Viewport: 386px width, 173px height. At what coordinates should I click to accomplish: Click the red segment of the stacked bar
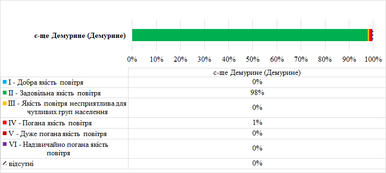point(371,35)
